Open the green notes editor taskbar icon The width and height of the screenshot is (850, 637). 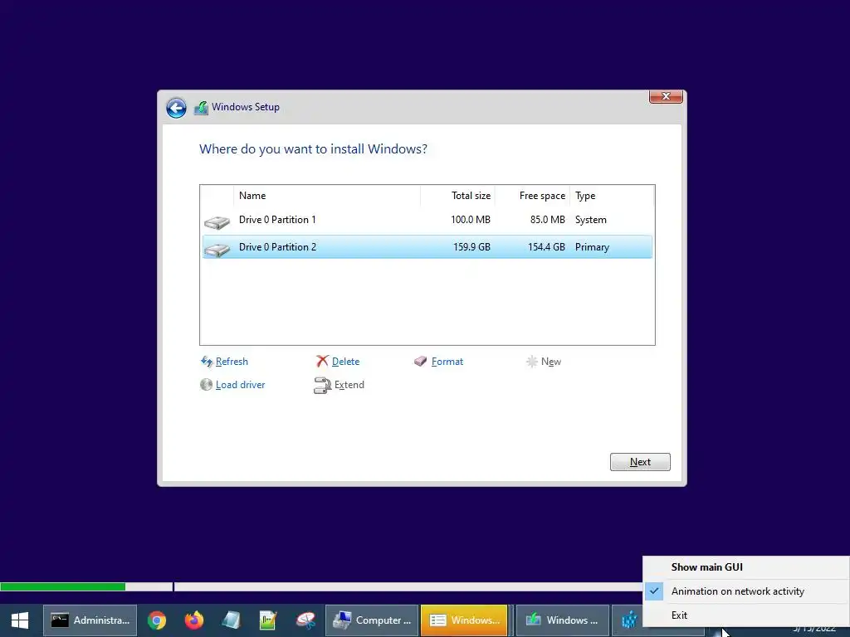[x=268, y=620]
